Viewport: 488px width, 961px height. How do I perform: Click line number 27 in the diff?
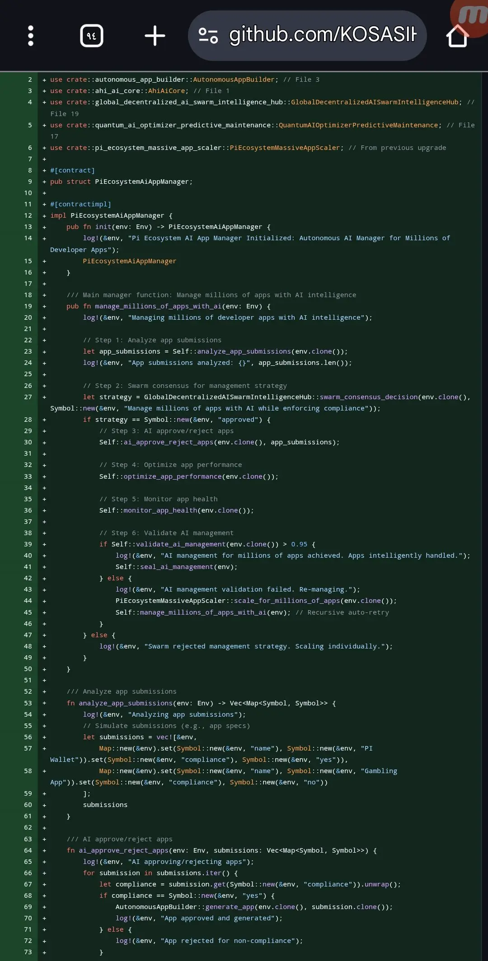tap(28, 397)
